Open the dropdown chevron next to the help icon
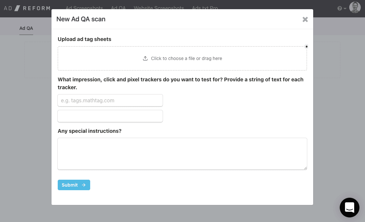This screenshot has height=222, width=365. click(344, 8)
